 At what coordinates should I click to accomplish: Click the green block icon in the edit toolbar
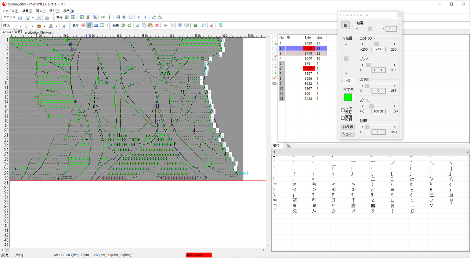click(195, 25)
